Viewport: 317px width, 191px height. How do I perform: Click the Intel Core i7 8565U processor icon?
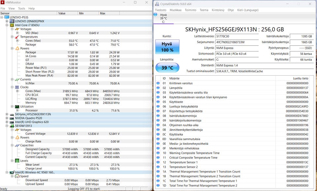(x=12, y=25)
